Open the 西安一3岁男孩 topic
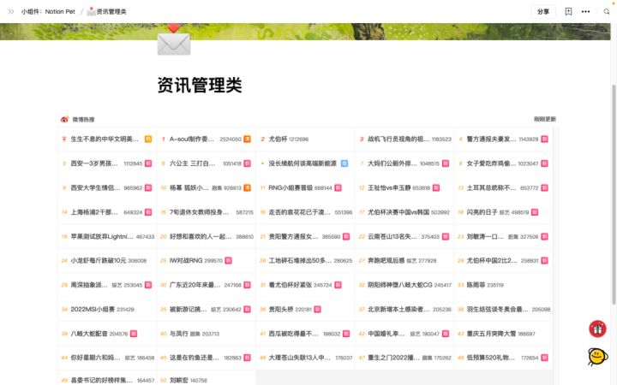Image resolution: width=617 pixels, height=385 pixels. click(x=94, y=163)
